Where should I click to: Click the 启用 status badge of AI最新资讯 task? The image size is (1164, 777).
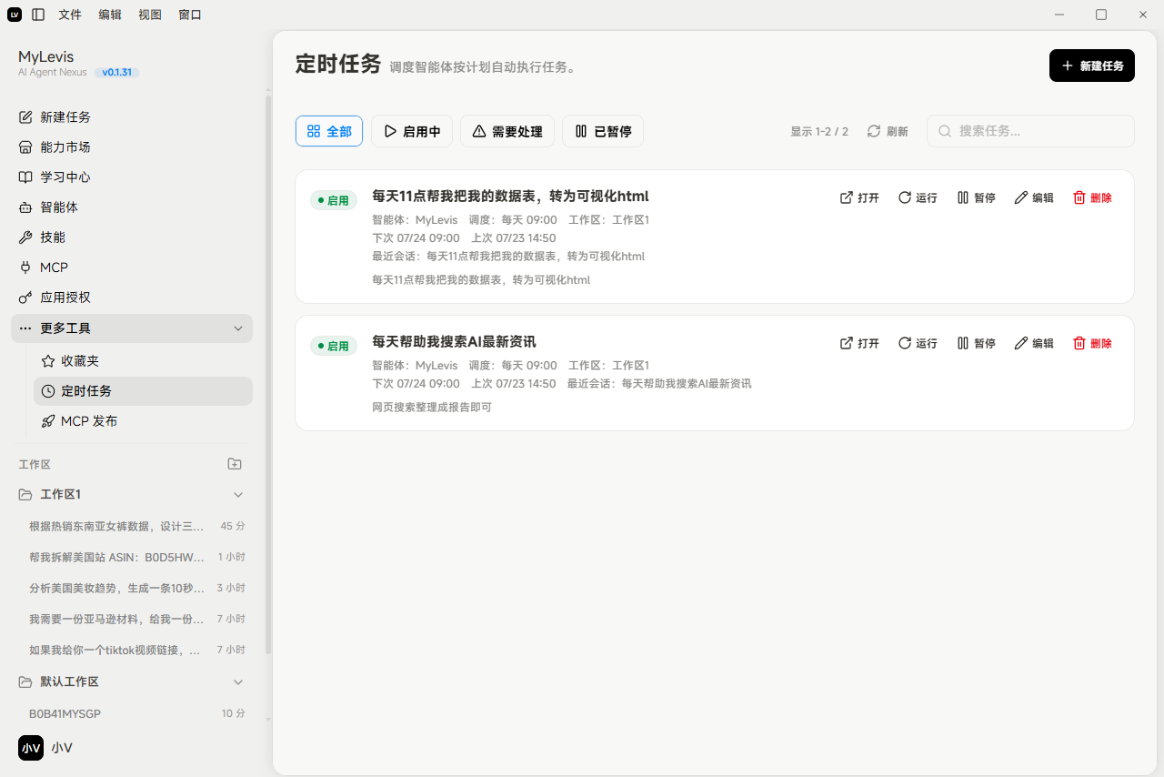tap(333, 346)
